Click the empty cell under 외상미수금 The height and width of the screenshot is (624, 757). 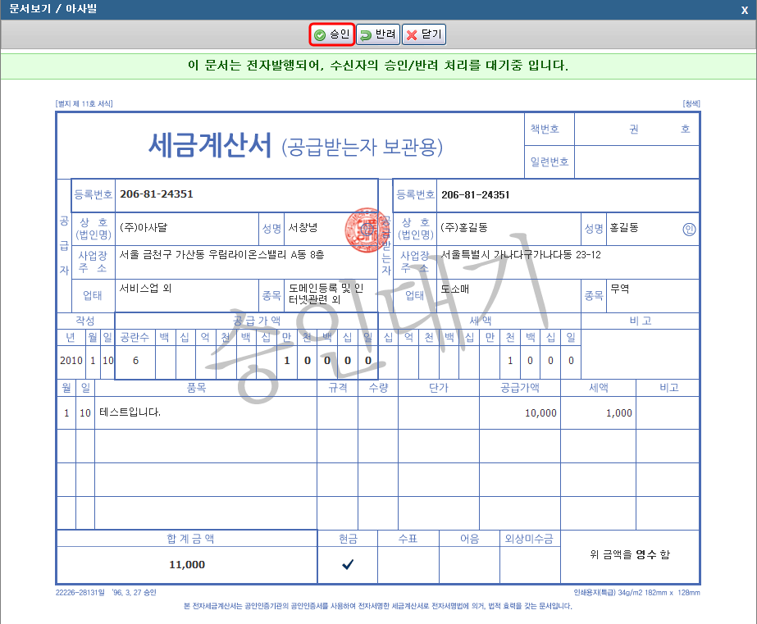pyautogui.click(x=531, y=564)
